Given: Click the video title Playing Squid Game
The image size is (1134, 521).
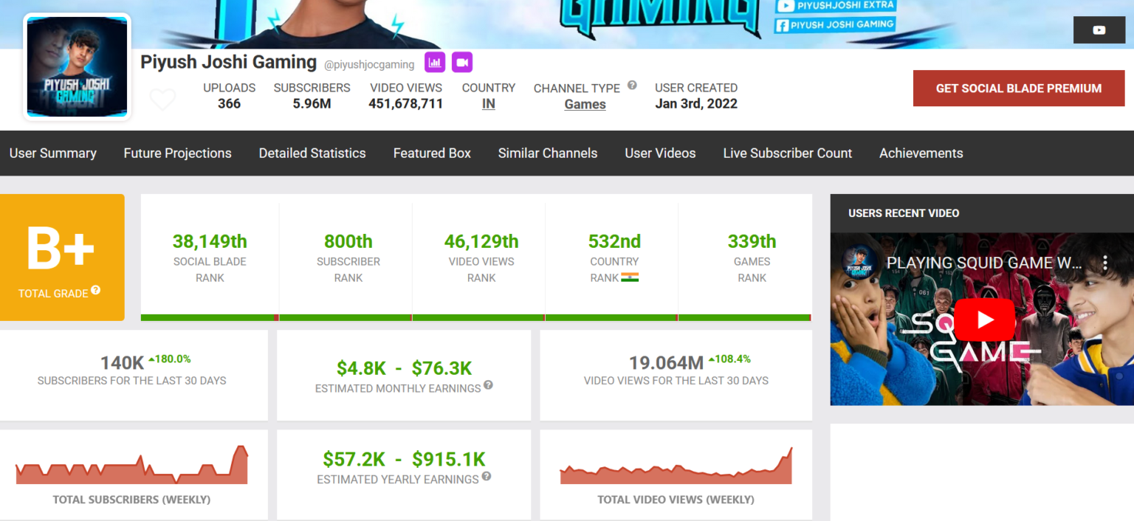Looking at the screenshot, I should (x=985, y=263).
